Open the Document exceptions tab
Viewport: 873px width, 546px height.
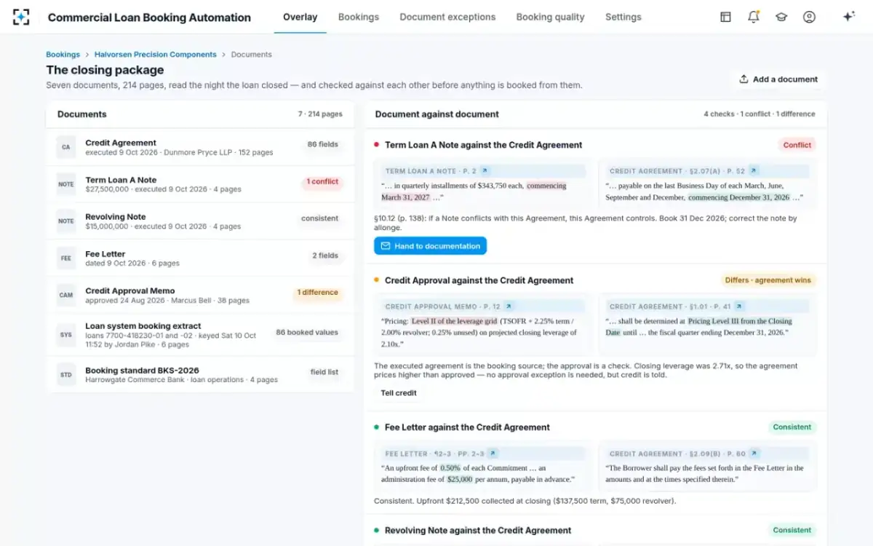click(447, 17)
